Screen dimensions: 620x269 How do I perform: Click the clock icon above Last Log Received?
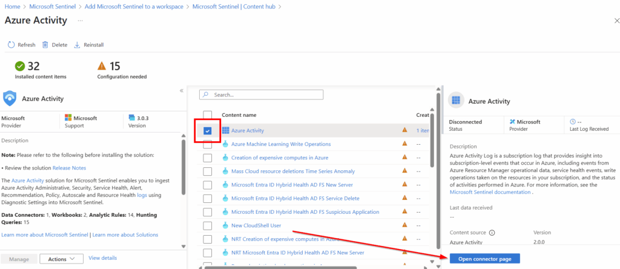point(573,122)
